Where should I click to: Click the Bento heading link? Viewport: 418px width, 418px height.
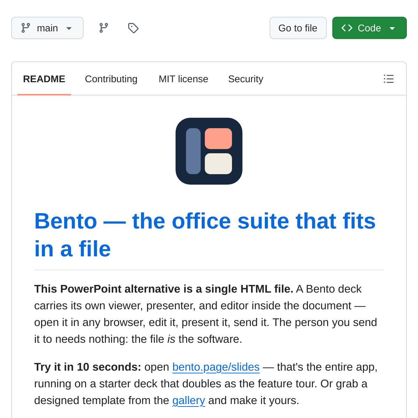click(x=205, y=235)
